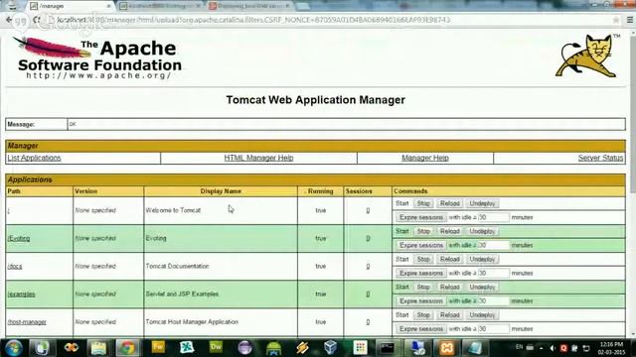Viewport: 636px width, 357px height.
Task: Open the Tomcat cat logo link
Action: 587,56
